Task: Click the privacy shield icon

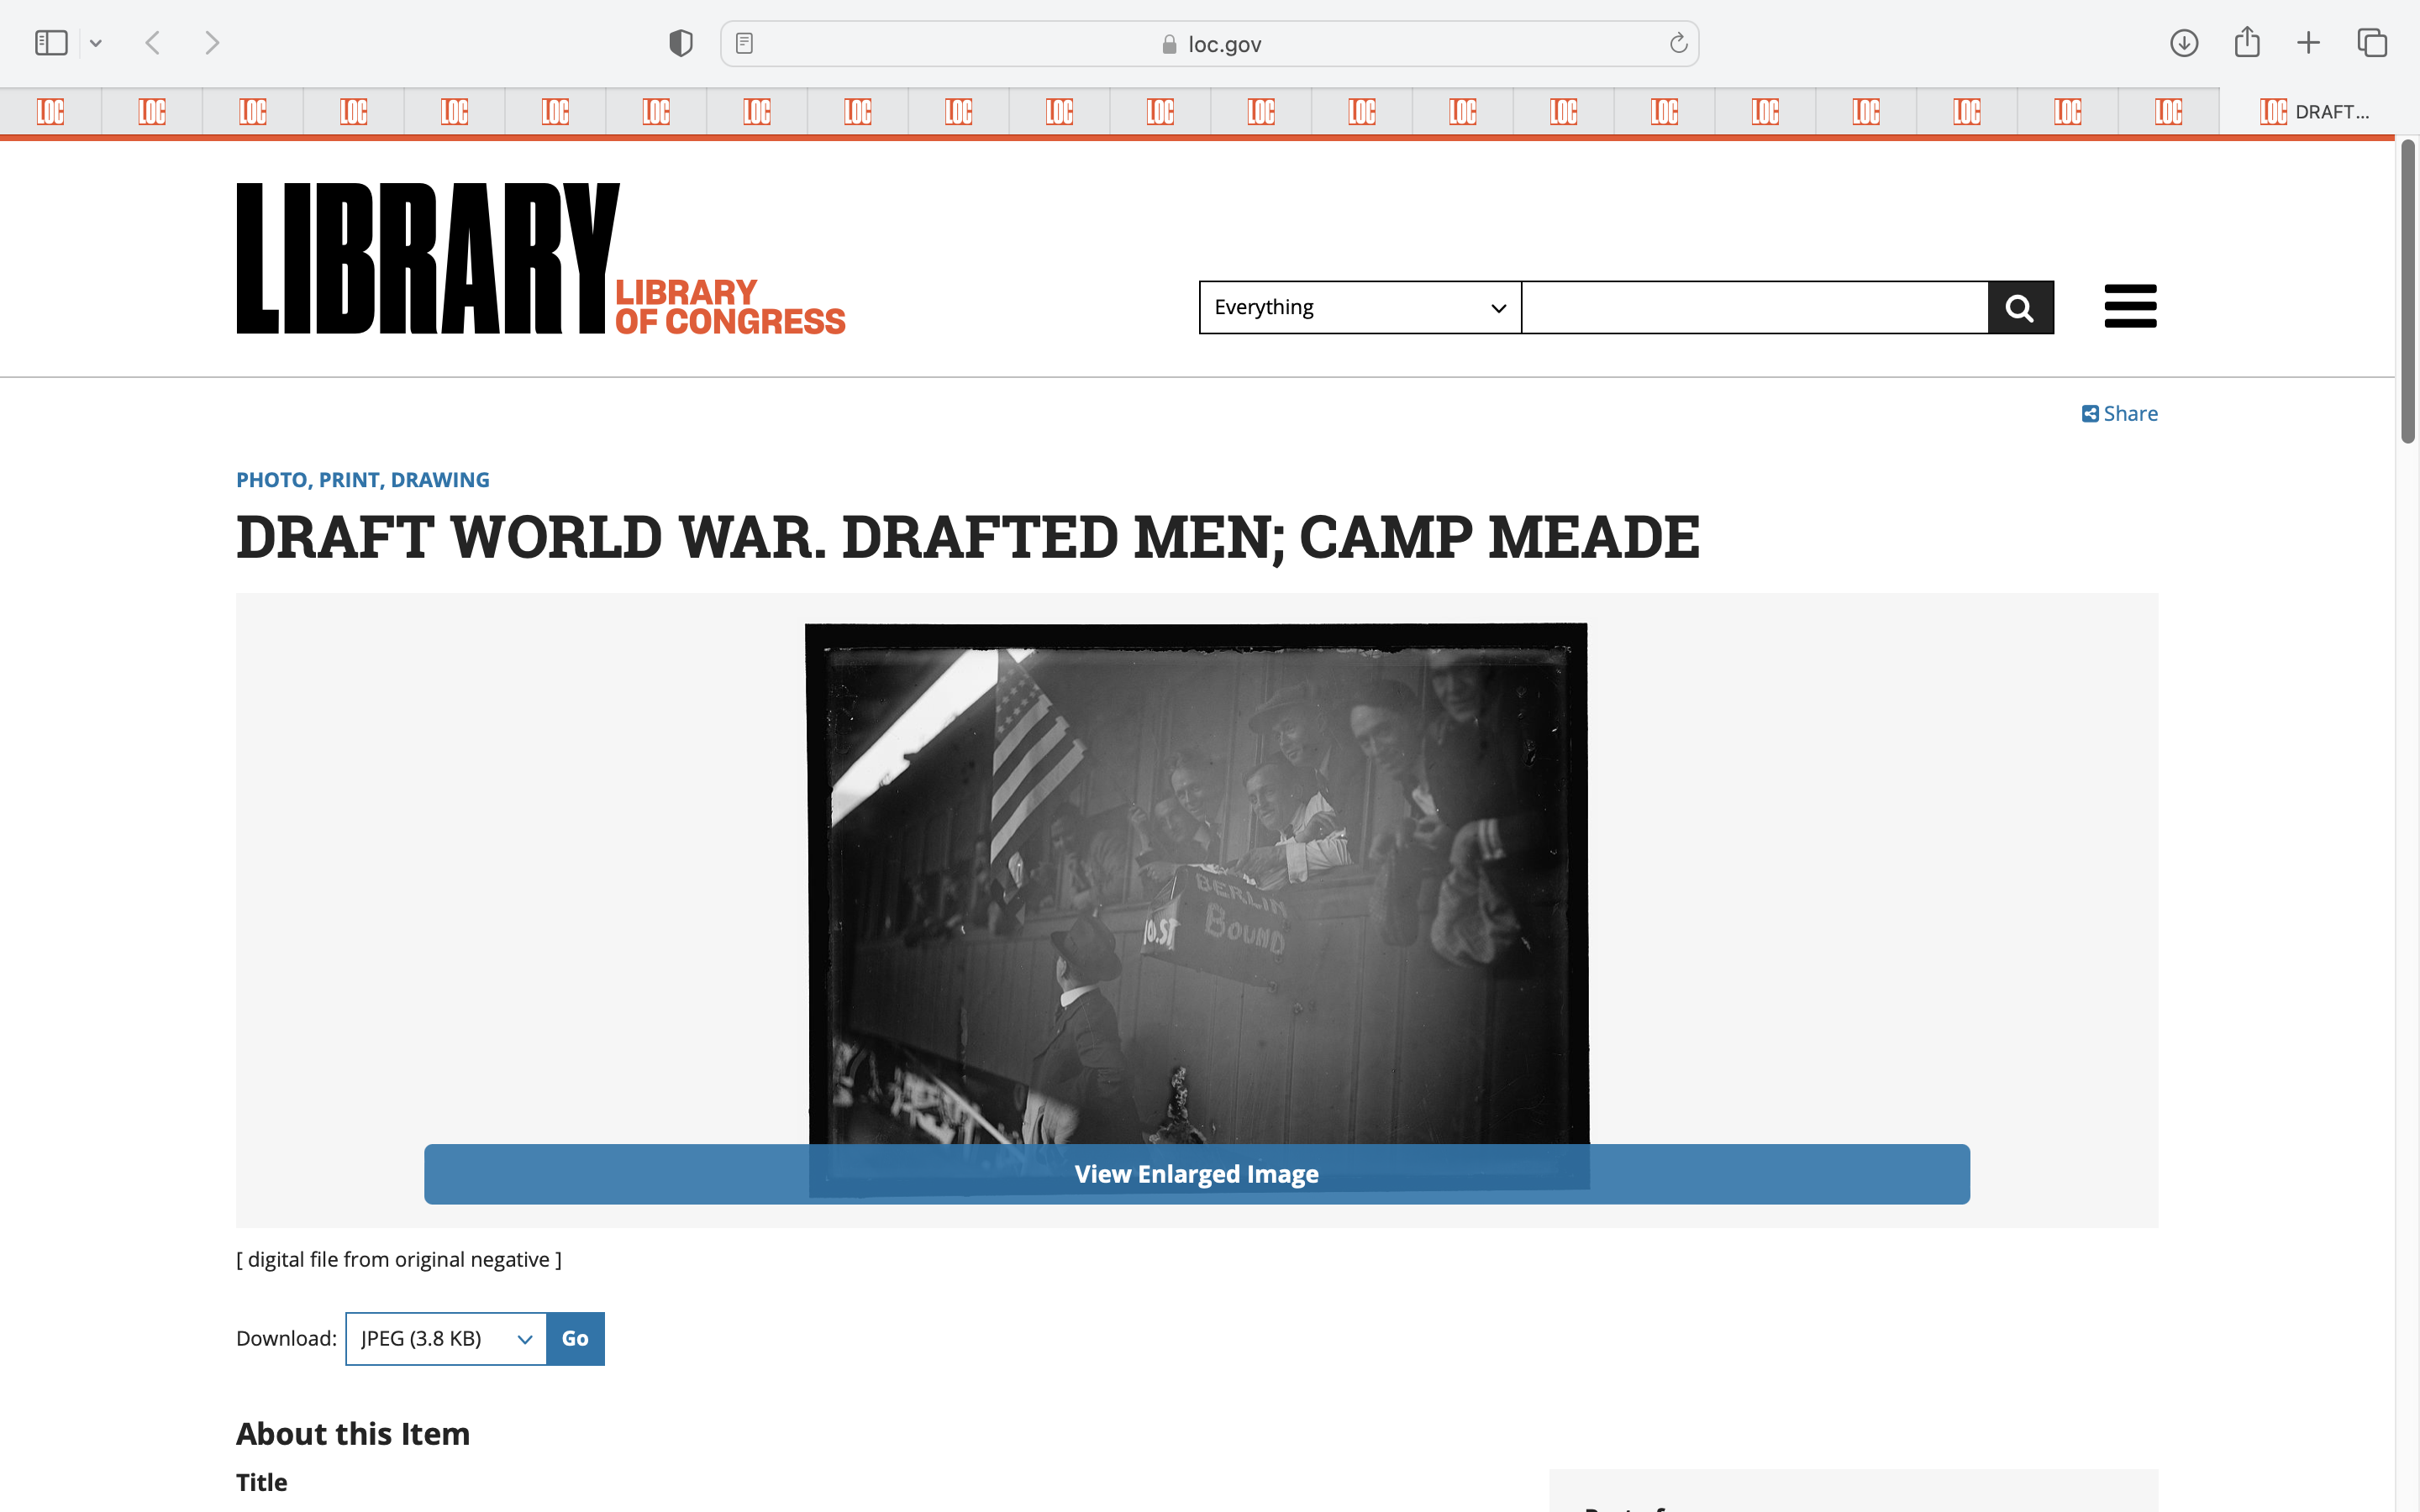Action: coord(680,43)
